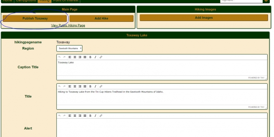
Task: Insert link in Title editor
Action: (x=101, y=86)
